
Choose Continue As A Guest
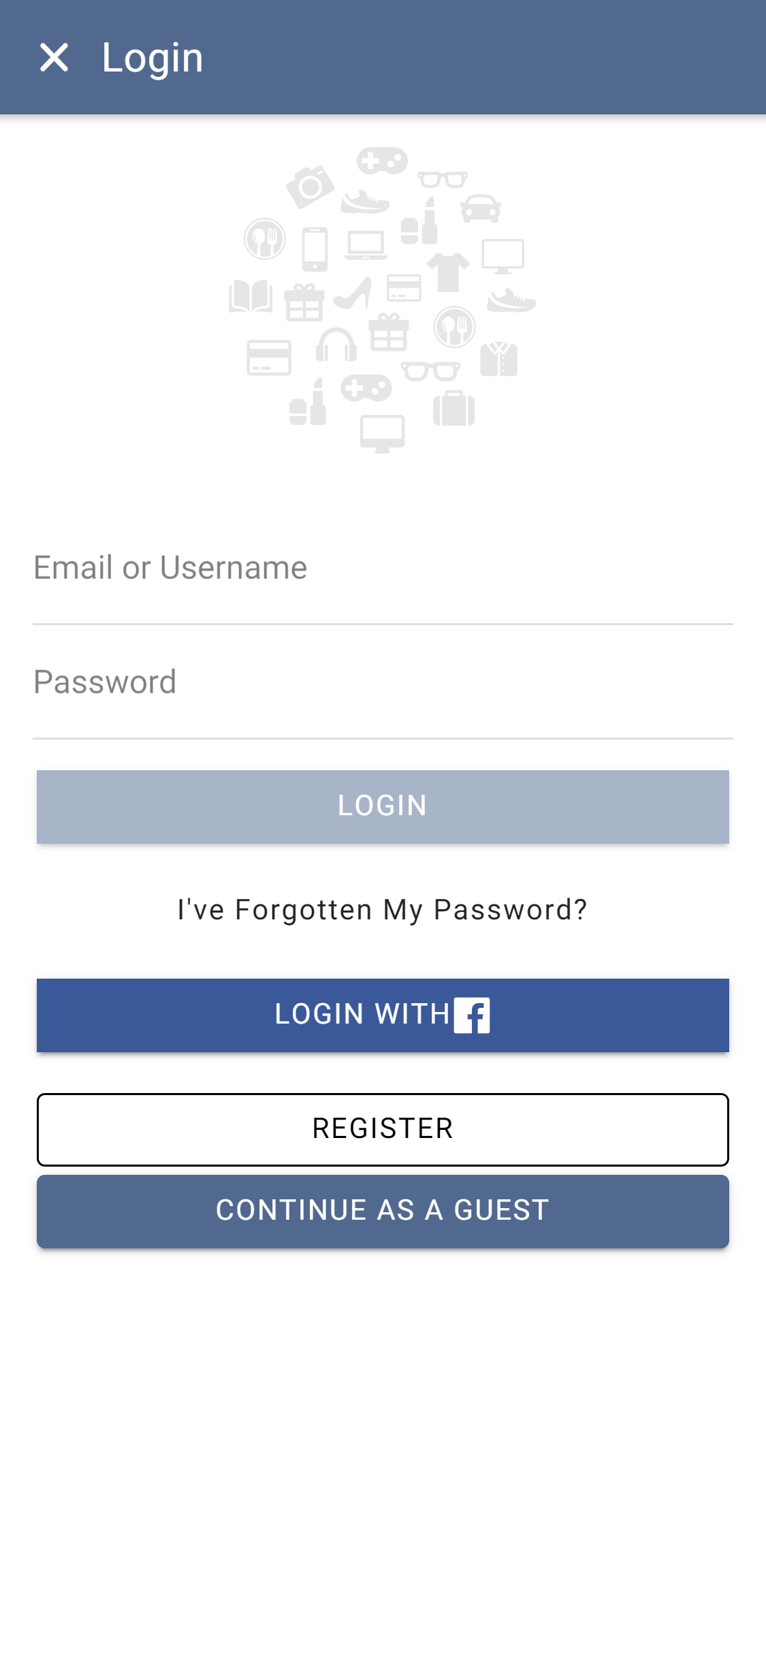point(383,1211)
